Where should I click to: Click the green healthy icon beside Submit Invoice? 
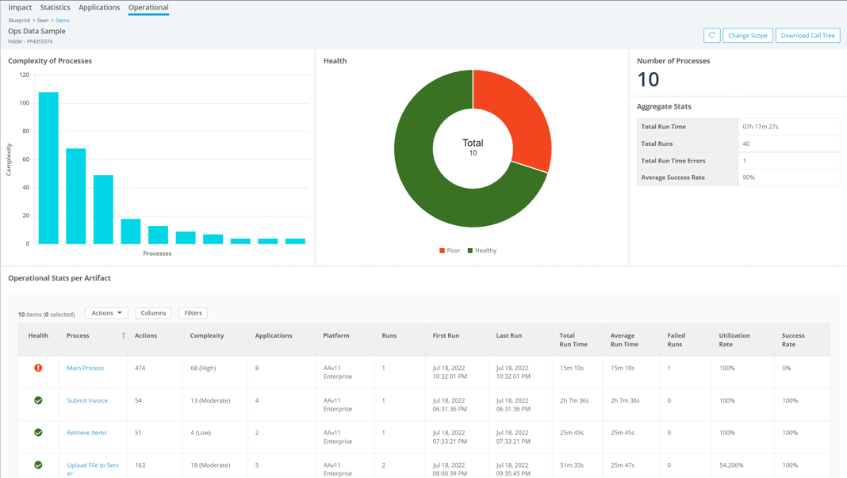pyautogui.click(x=37, y=400)
